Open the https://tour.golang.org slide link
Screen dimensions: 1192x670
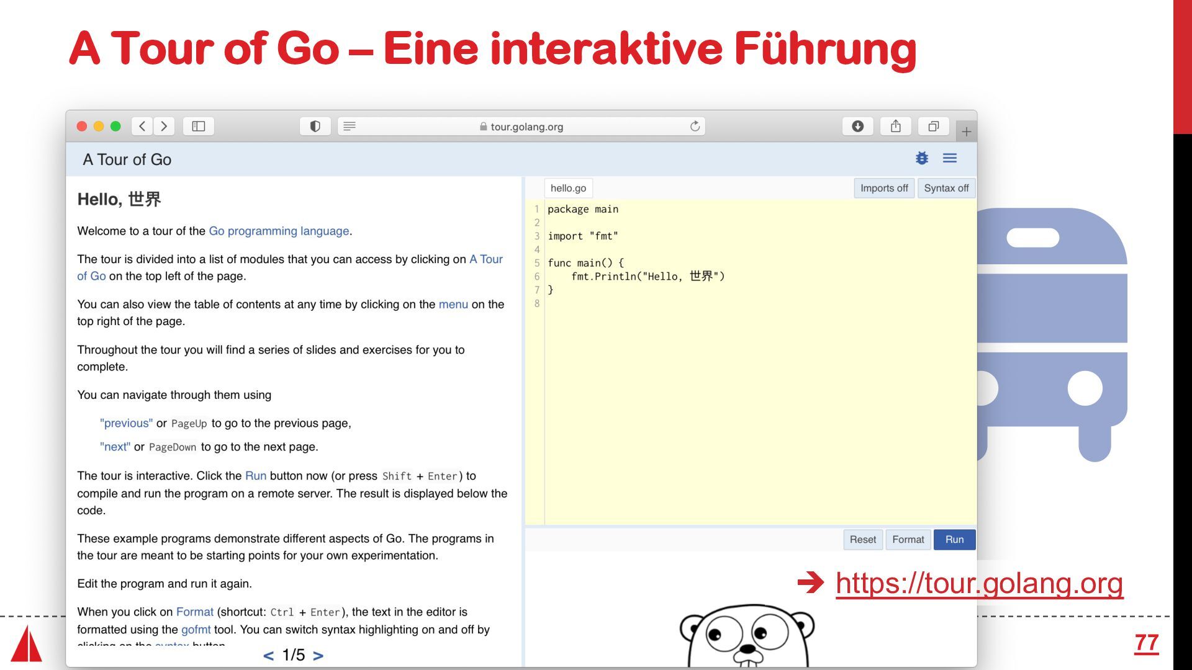979,583
